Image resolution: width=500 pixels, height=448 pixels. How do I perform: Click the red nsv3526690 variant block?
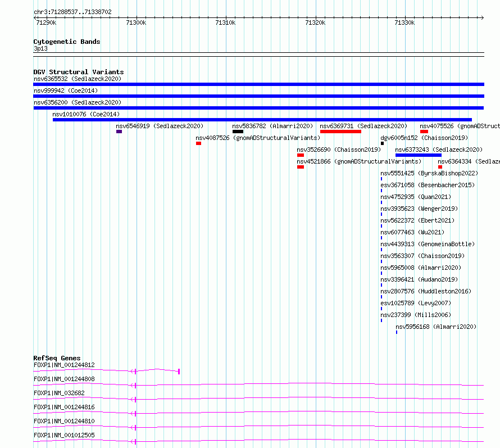[x=301, y=155]
